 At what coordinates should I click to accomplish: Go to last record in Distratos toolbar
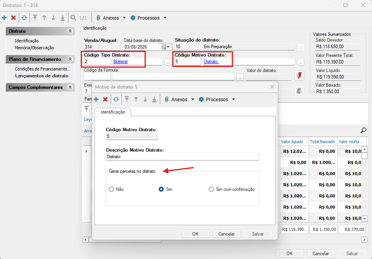pos(62,18)
